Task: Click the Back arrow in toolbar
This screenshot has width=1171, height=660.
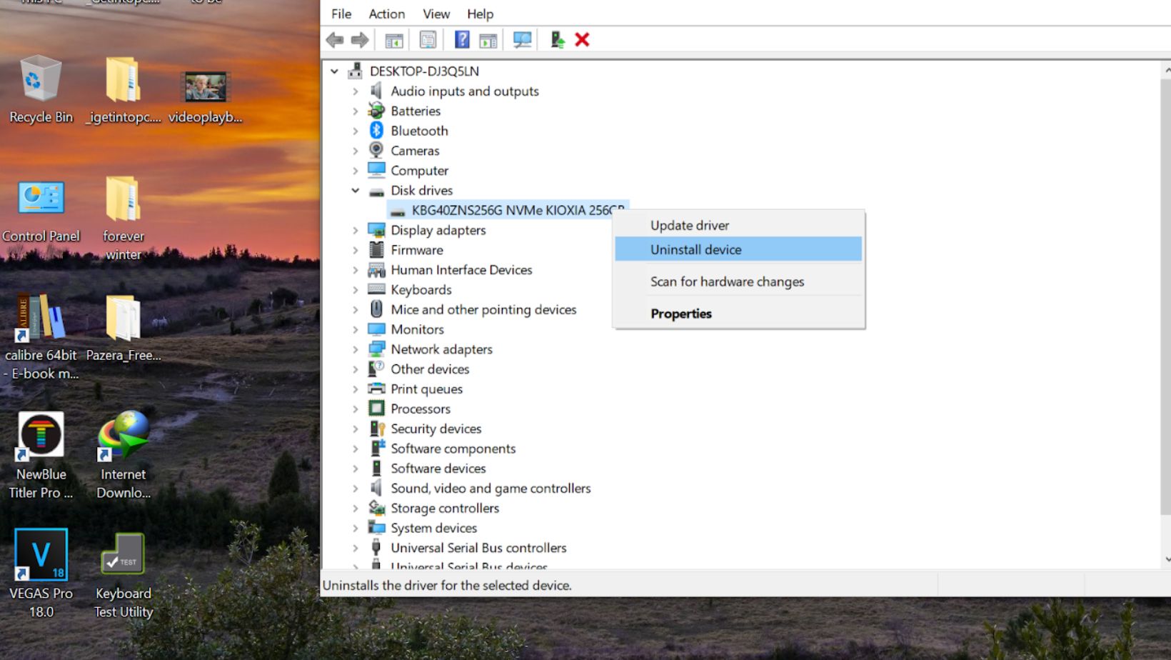Action: pyautogui.click(x=335, y=40)
